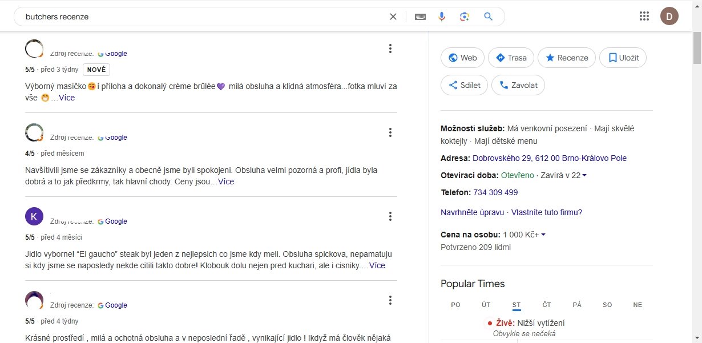The image size is (702, 343).
Task: Open the options menu on the "El gaucho" review
Action: pos(390,216)
